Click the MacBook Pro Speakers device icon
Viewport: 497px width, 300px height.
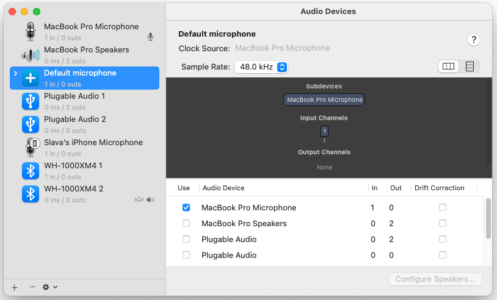(x=31, y=55)
